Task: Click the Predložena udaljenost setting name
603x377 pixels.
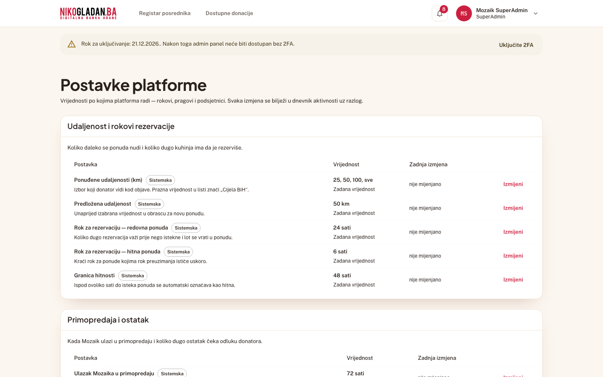Action: (x=103, y=204)
